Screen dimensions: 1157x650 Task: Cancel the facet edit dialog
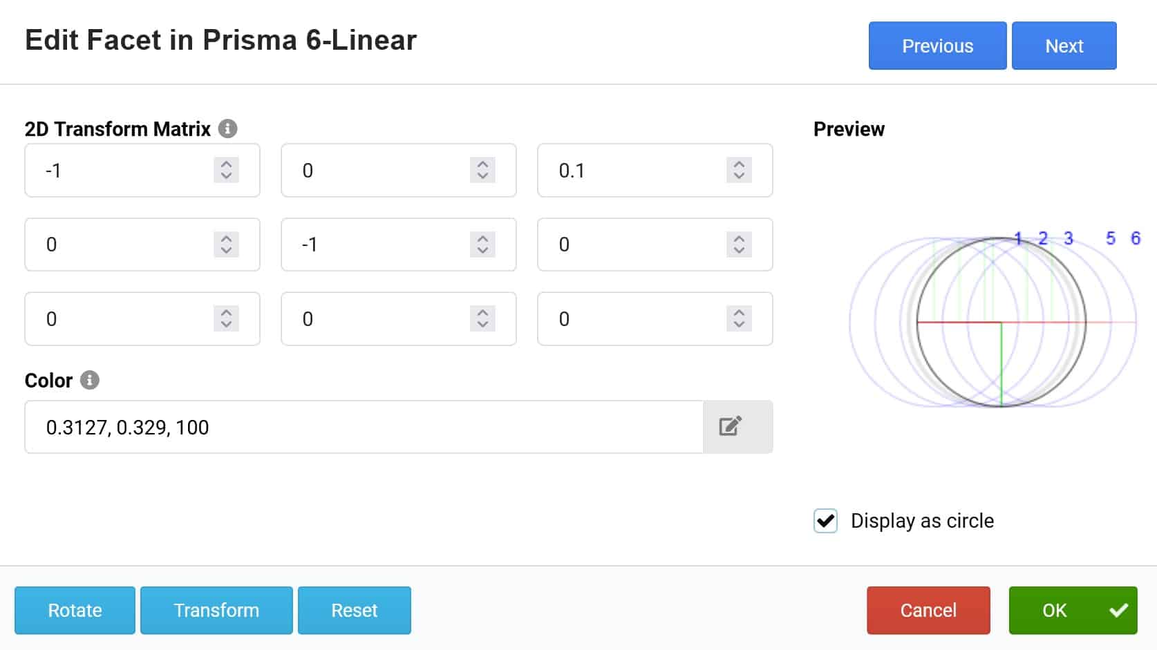928,611
